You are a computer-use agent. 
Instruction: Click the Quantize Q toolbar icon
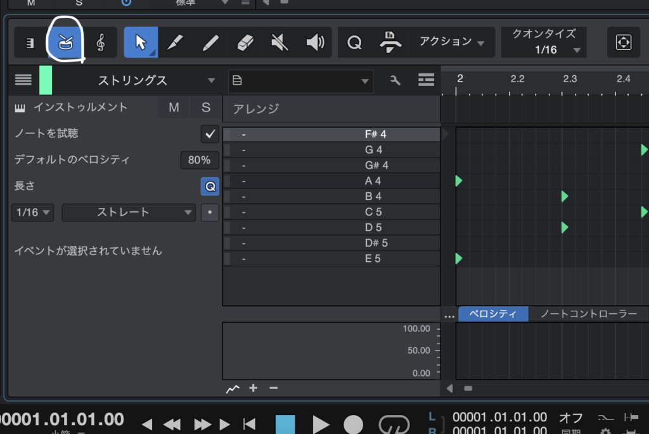pos(355,43)
